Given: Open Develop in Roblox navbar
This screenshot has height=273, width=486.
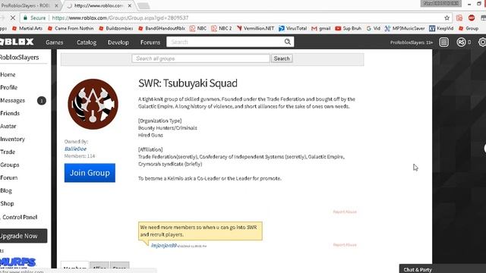Looking at the screenshot, I should pyautogui.click(x=118, y=42).
